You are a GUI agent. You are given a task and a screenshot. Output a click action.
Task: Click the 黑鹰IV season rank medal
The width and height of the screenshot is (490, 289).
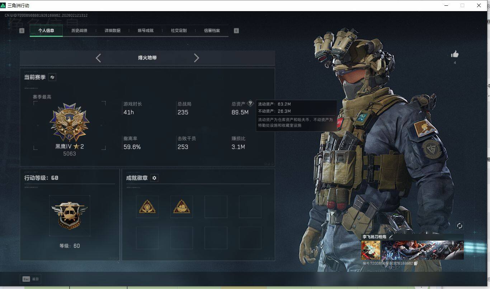(70, 122)
